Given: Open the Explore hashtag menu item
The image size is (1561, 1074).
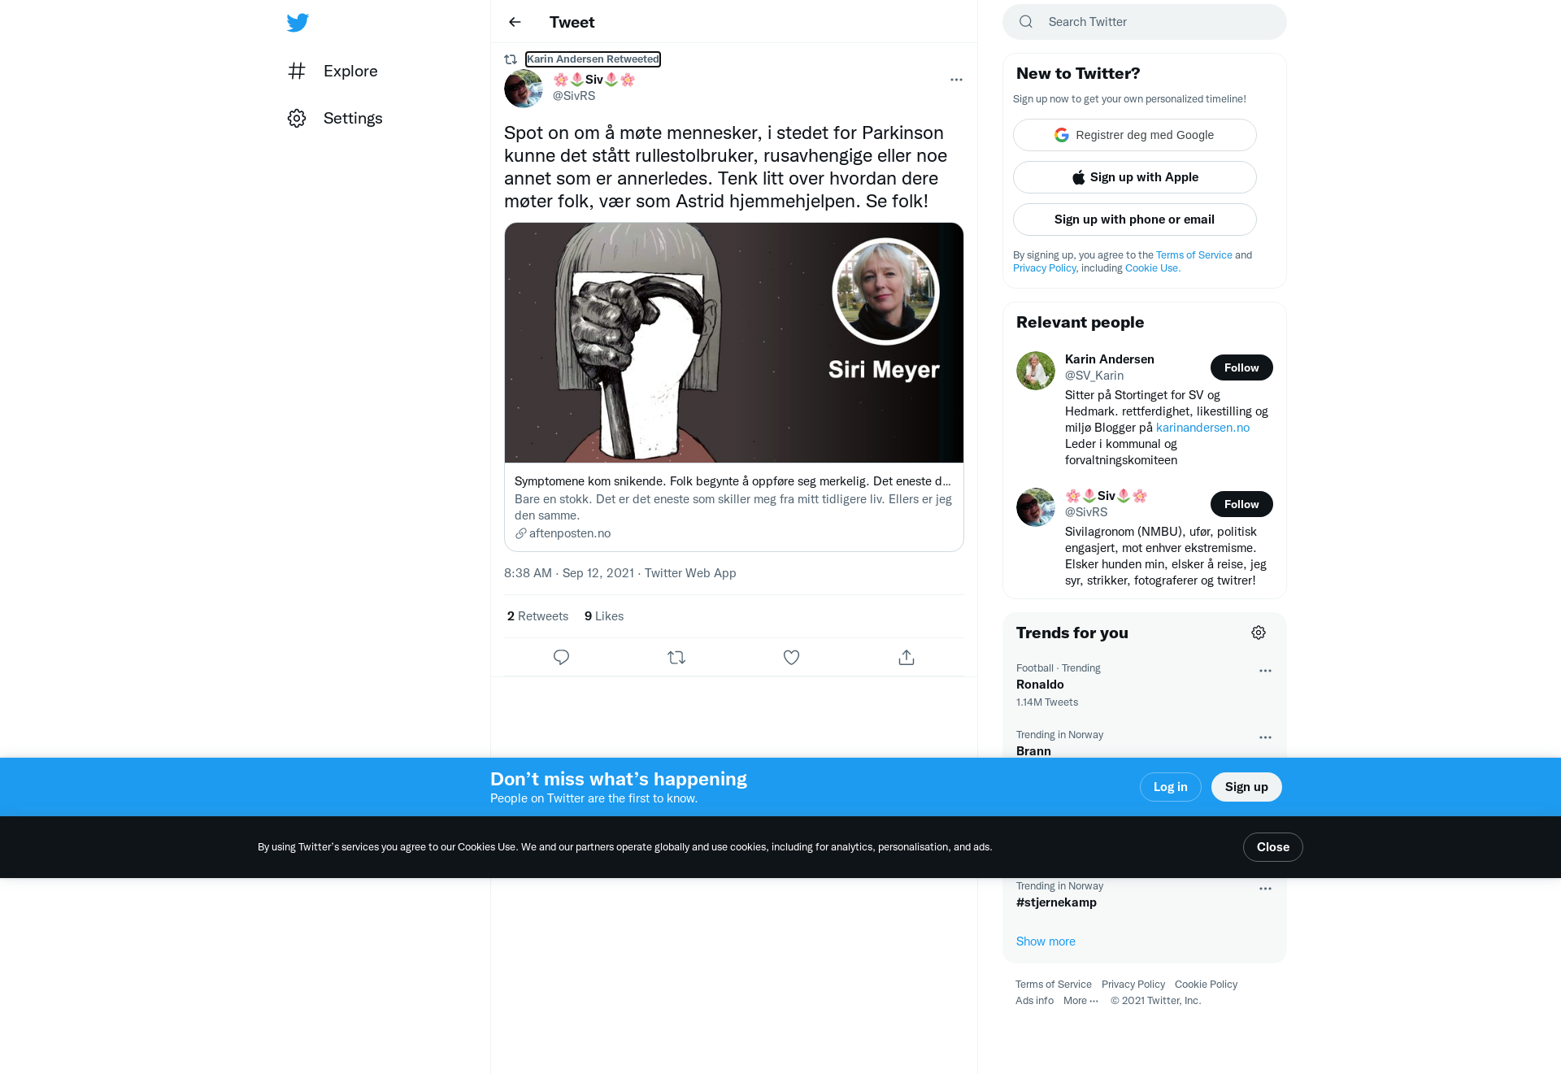Looking at the screenshot, I should [x=333, y=71].
